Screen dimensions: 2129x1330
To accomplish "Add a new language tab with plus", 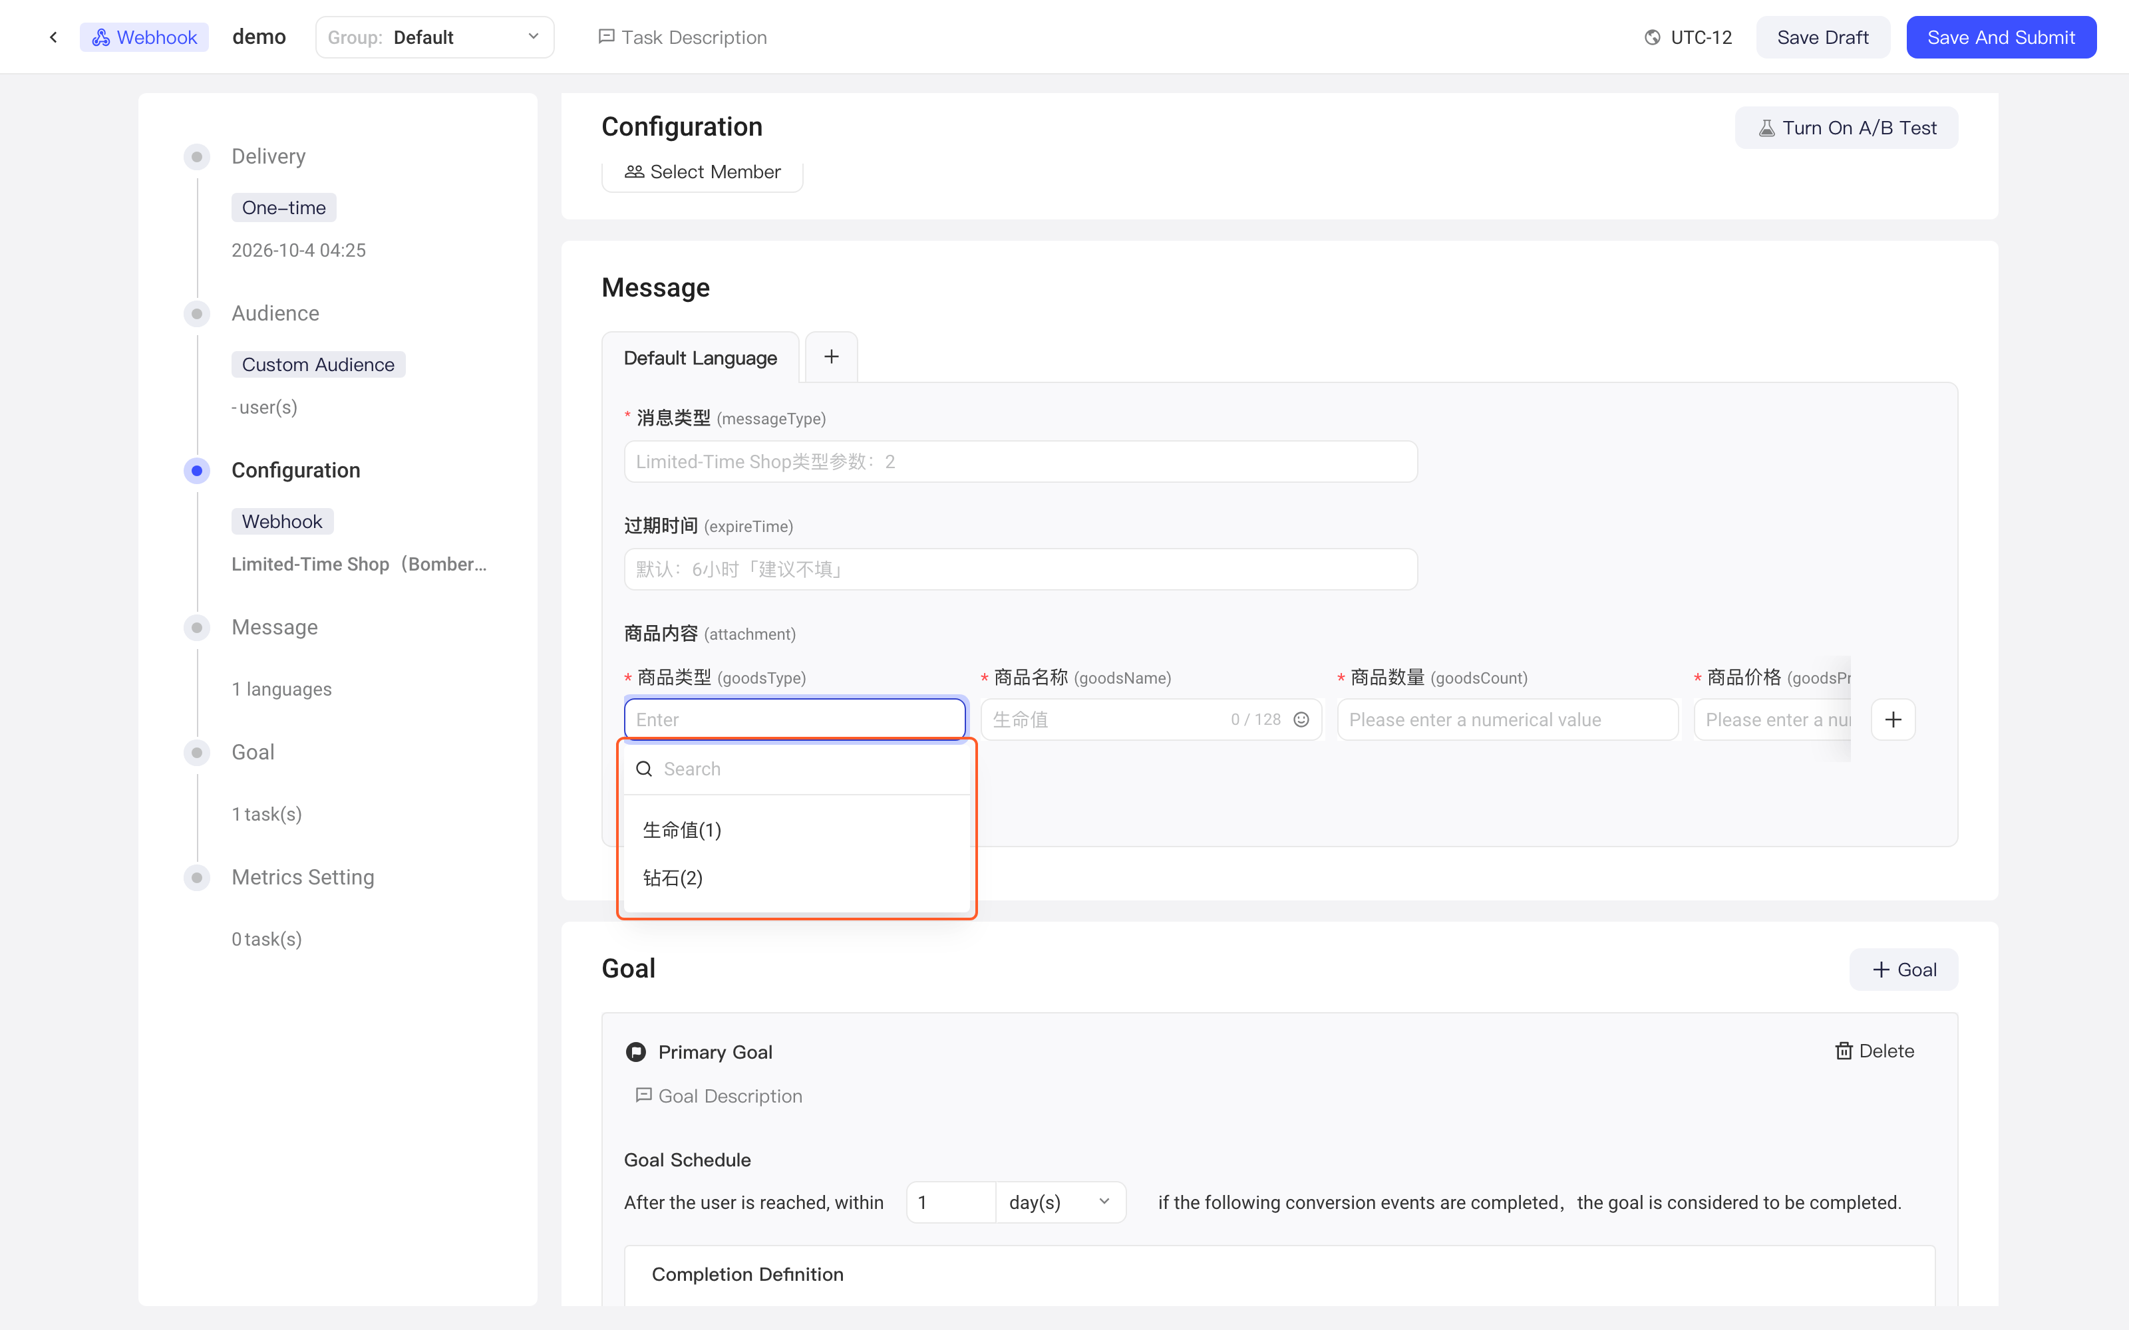I will tap(832, 356).
